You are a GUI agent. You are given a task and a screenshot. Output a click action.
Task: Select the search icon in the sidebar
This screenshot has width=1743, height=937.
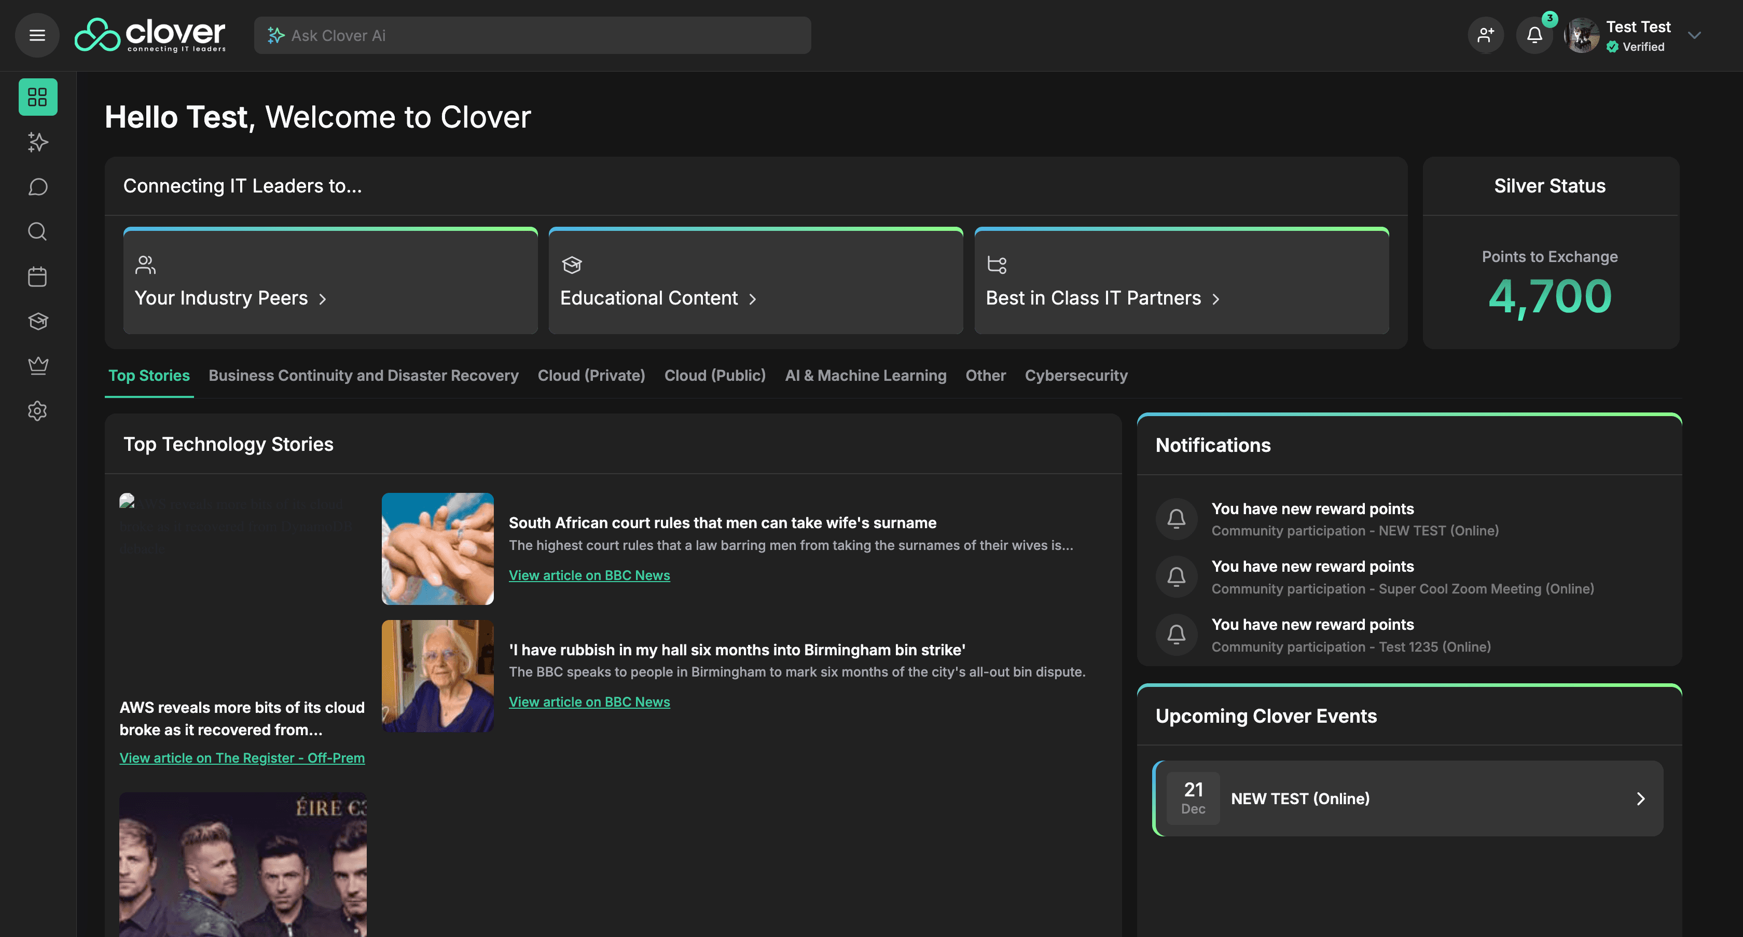37,231
